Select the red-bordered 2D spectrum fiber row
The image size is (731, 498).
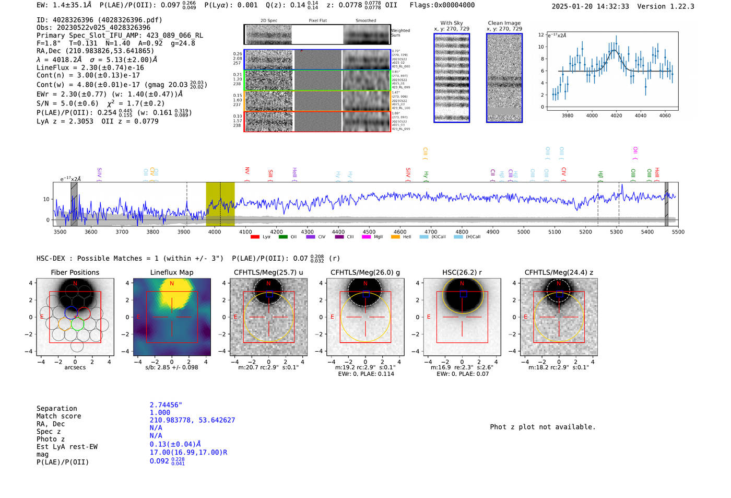[317, 122]
